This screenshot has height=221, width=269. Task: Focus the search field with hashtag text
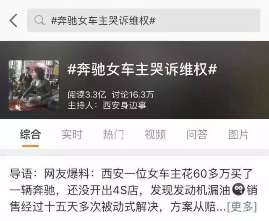coord(144,21)
